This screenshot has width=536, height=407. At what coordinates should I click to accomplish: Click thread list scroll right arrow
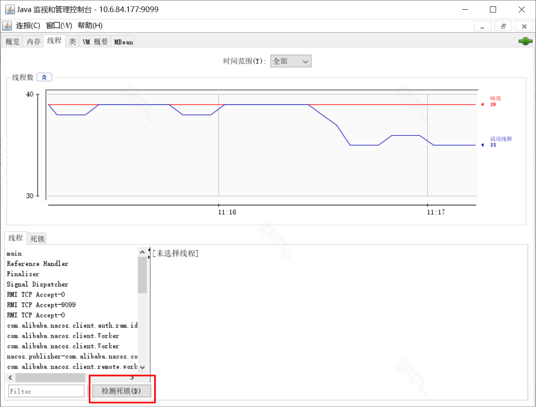132,378
